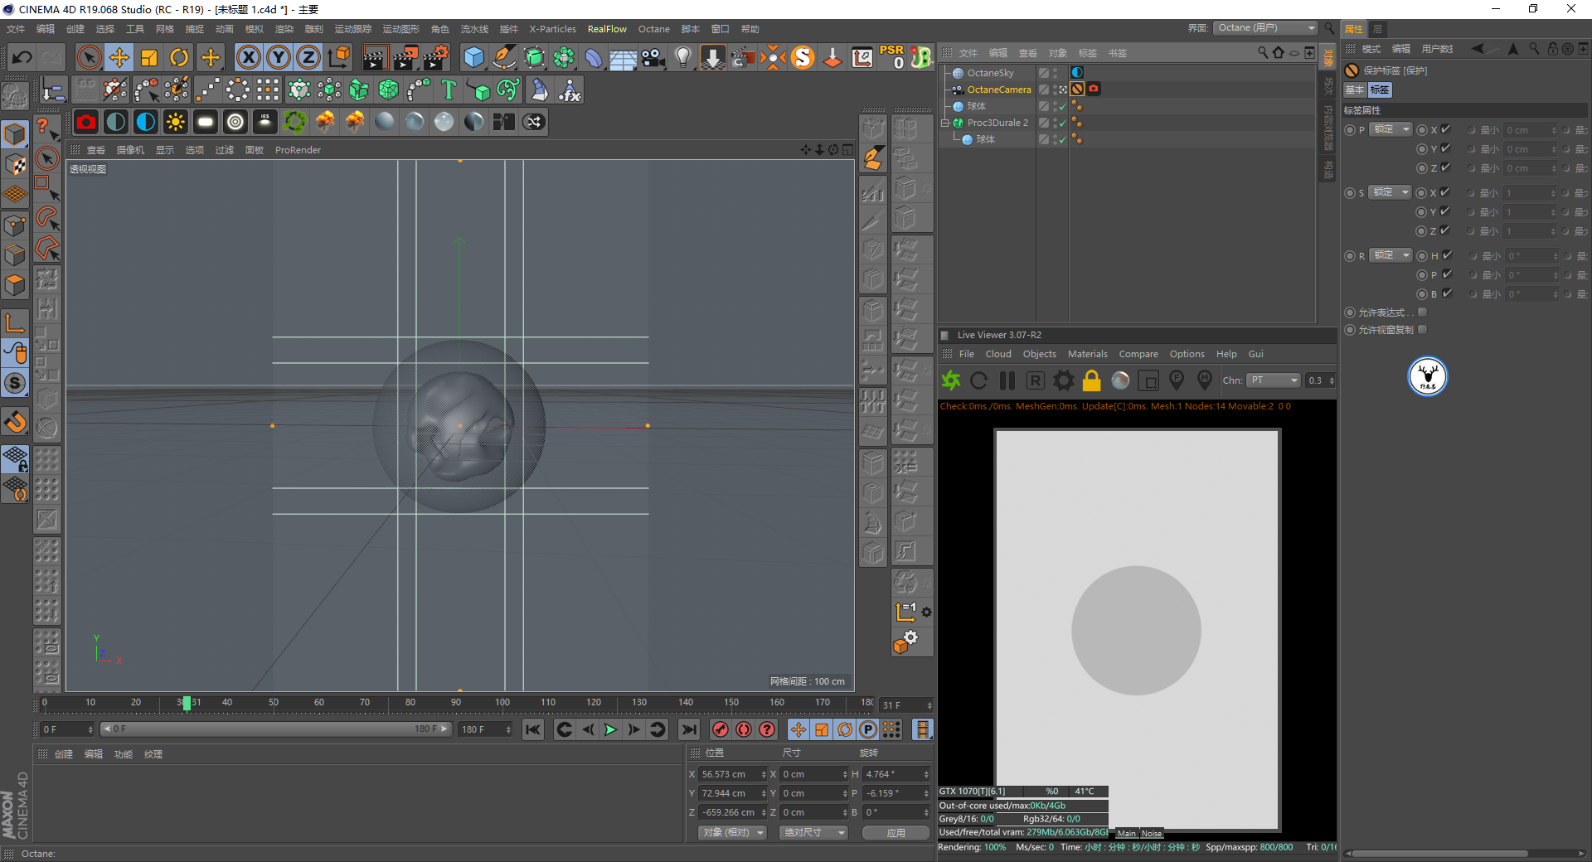This screenshot has height=862, width=1592.
Task: Click the Live Viewer render region icon
Action: pos(1148,380)
